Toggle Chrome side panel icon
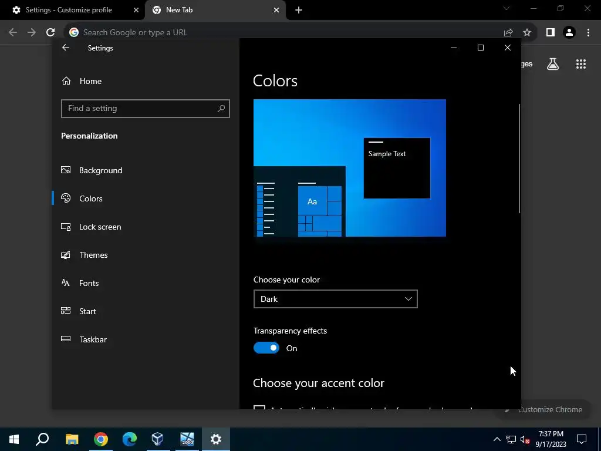This screenshot has width=601, height=451. point(551,32)
